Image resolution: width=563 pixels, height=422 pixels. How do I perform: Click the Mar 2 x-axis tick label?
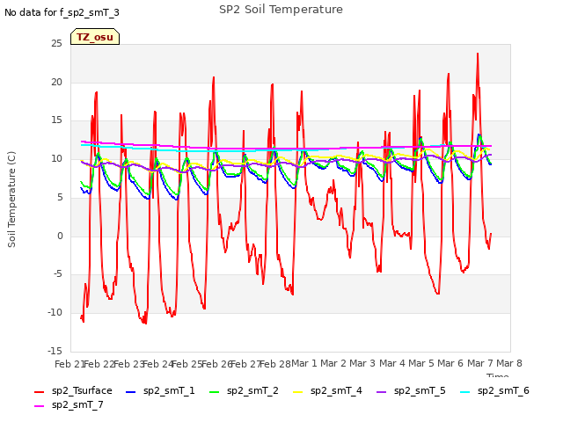333,363
